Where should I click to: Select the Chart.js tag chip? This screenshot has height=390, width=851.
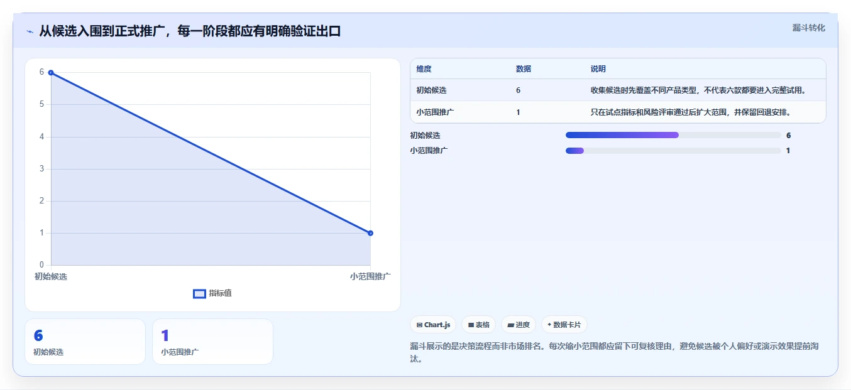point(433,325)
